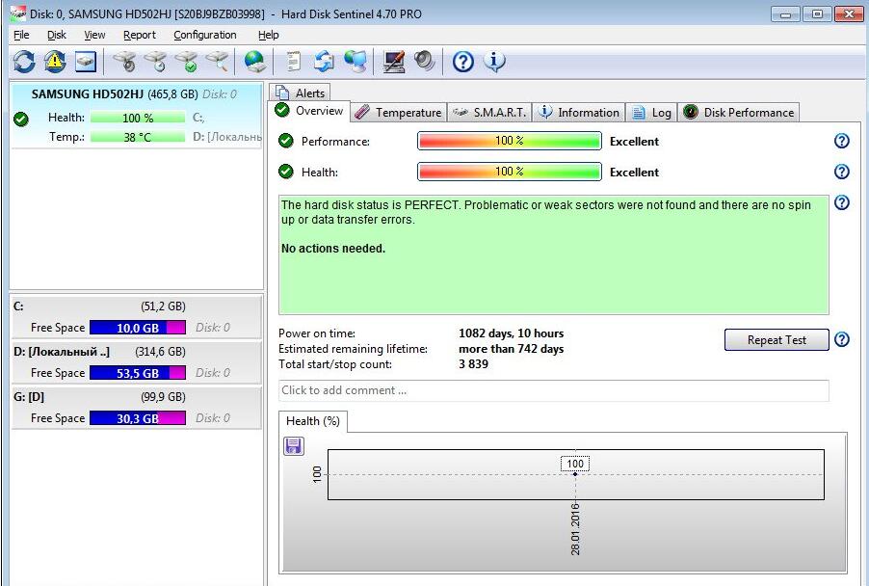Click the "Excellent" text next to Performance

coord(634,142)
